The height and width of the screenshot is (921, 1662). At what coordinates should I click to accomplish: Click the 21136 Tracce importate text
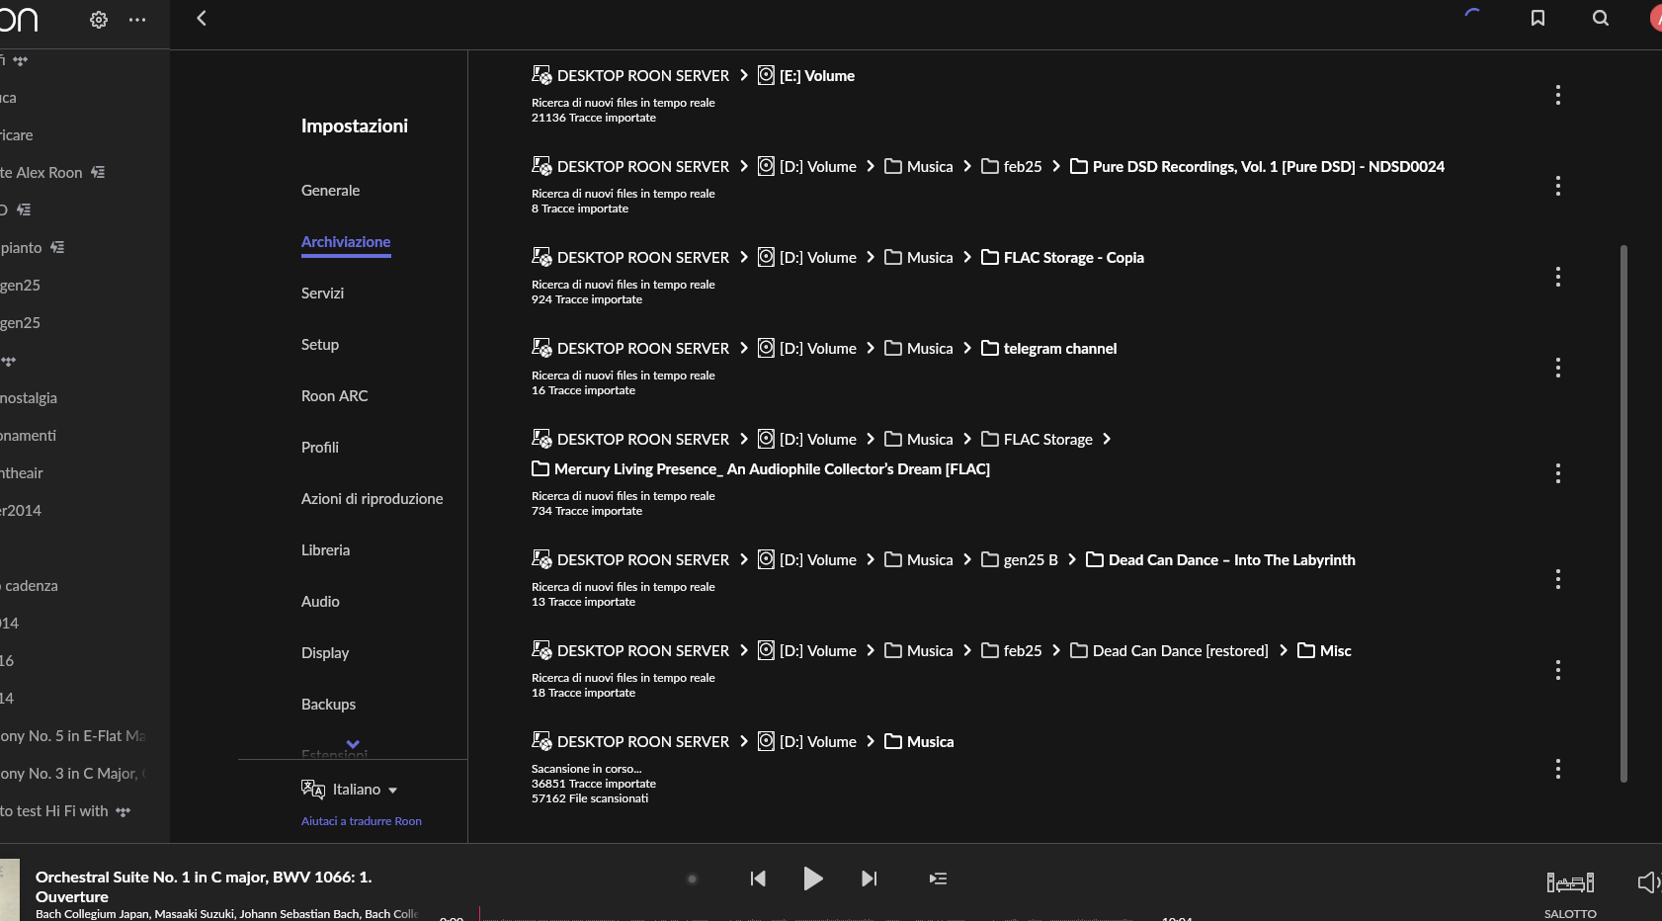coord(594,118)
